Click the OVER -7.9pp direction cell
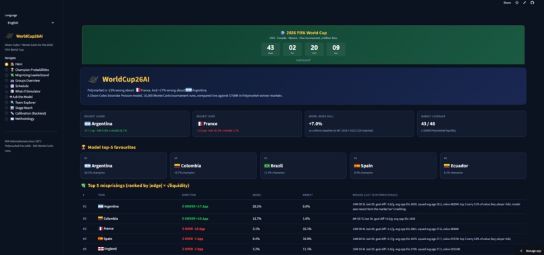 click(x=192, y=249)
